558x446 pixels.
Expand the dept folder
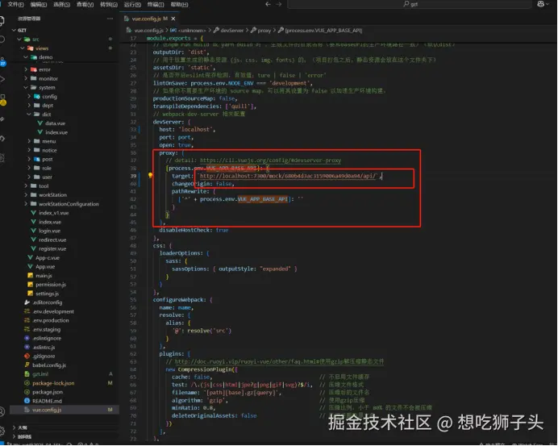29,106
